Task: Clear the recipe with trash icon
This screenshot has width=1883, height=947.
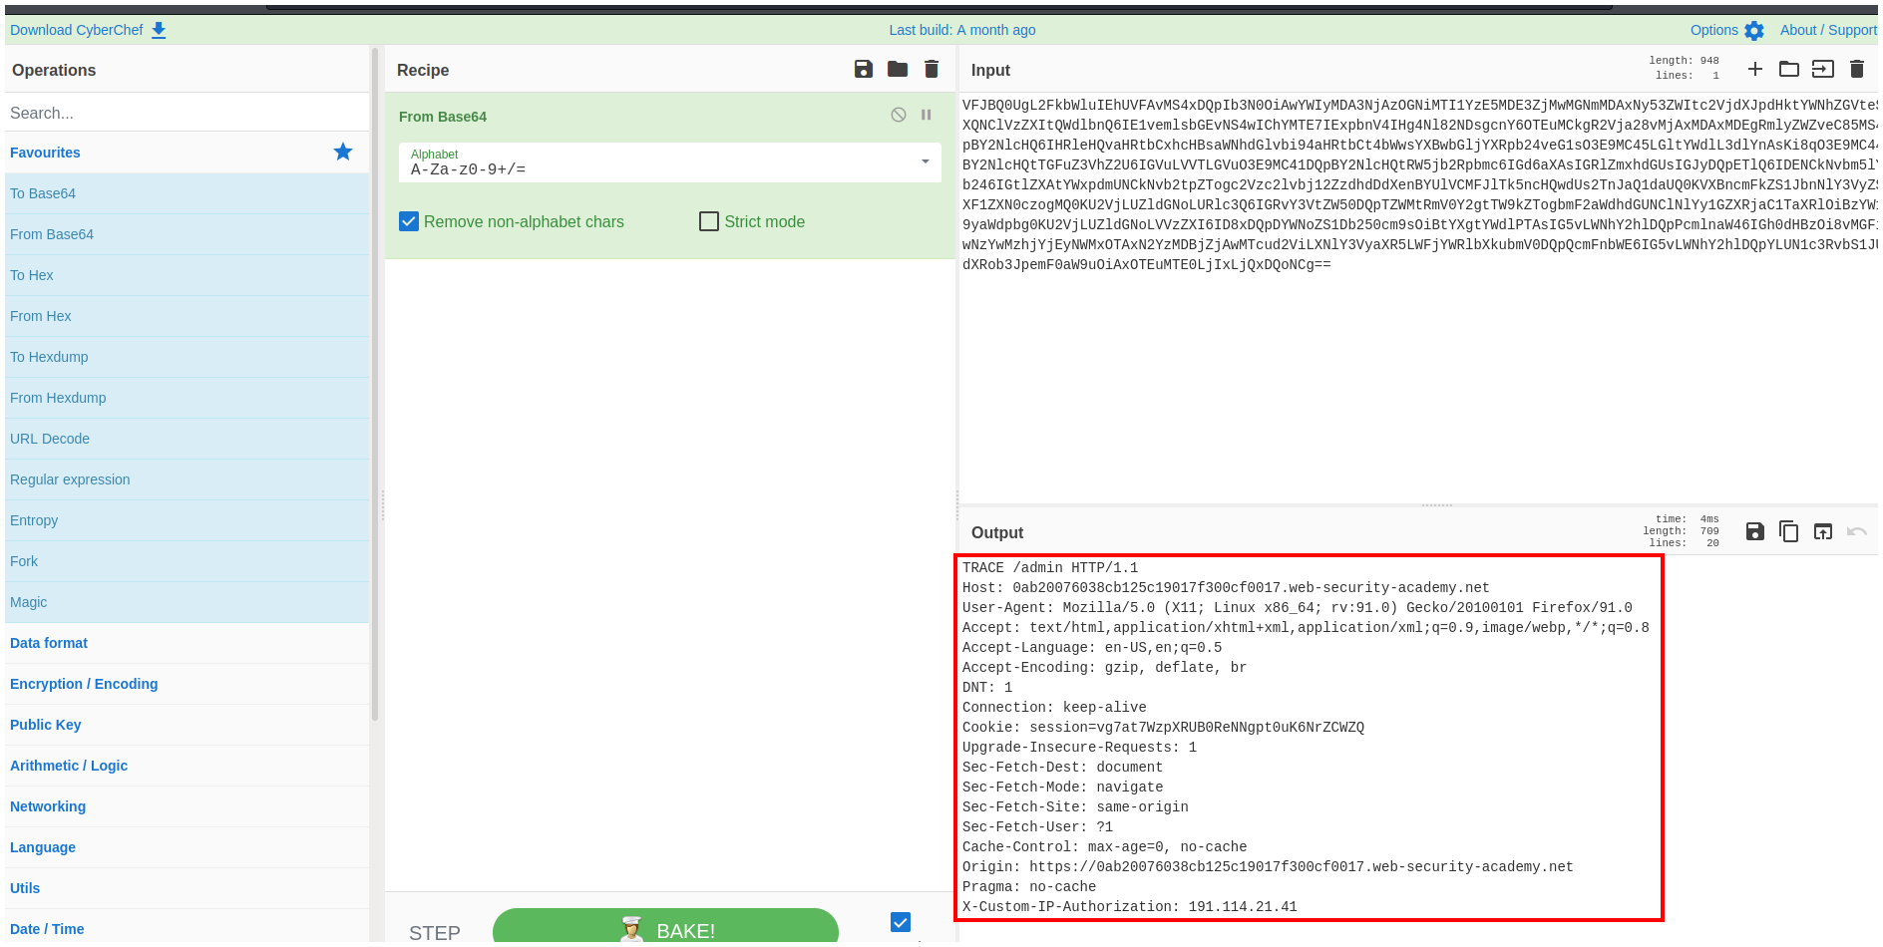Action: click(x=932, y=69)
